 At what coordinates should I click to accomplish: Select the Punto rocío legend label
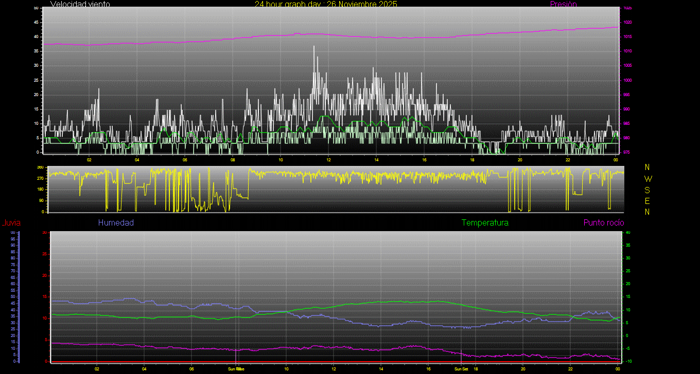[x=603, y=222]
